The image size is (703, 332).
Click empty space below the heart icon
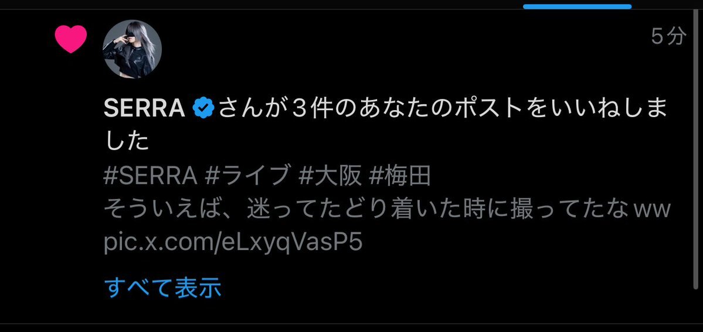tap(71, 179)
